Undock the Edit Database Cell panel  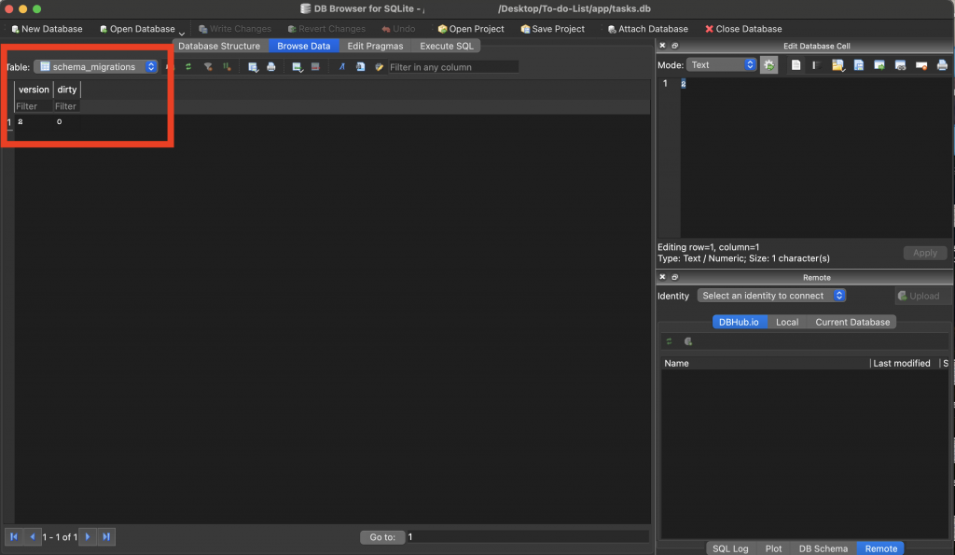[x=675, y=46]
